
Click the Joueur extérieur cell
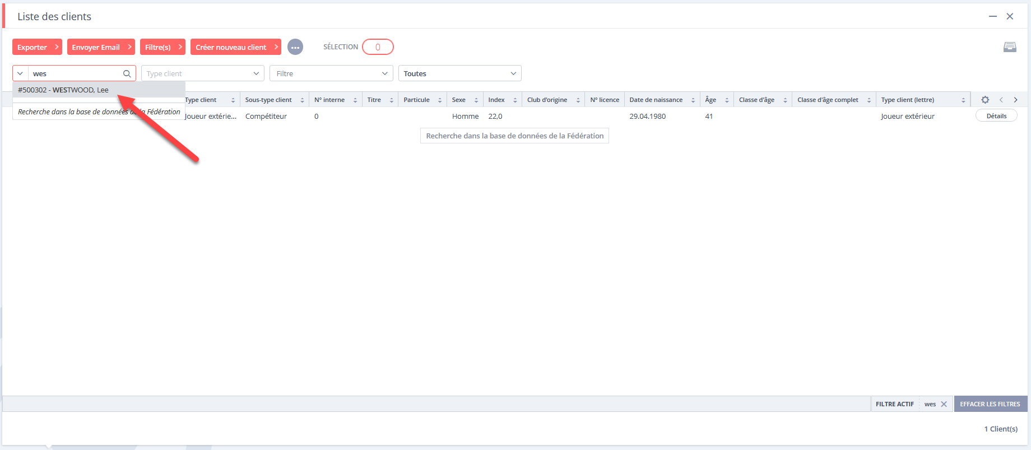pyautogui.click(x=908, y=116)
